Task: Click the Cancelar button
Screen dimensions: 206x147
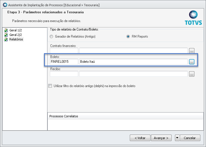Action: coord(190,138)
